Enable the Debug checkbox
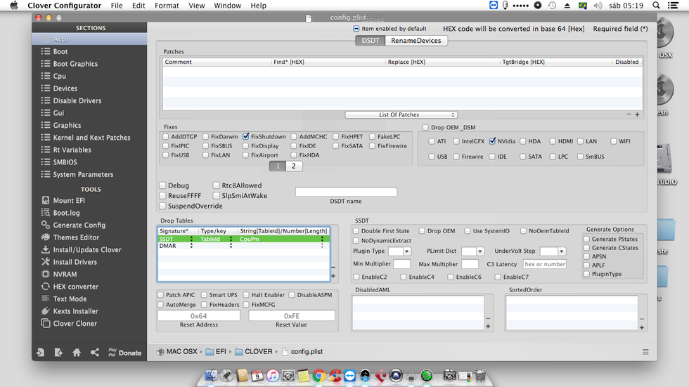The image size is (689, 387). 162,185
